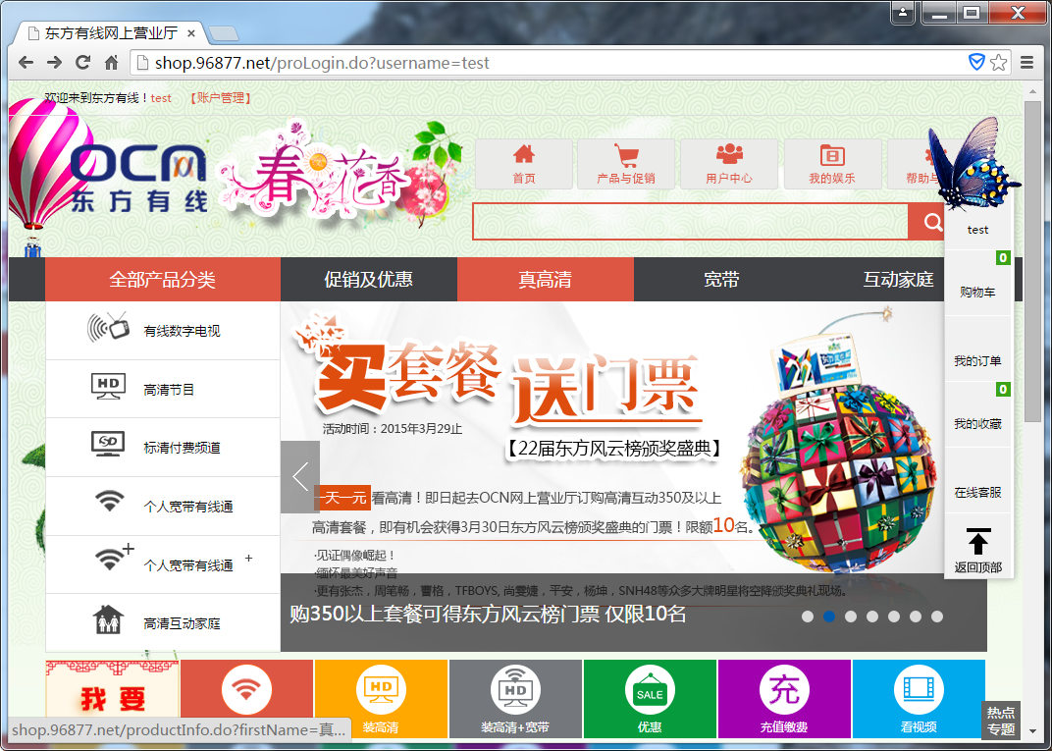Select the third carousel dot

851,617
